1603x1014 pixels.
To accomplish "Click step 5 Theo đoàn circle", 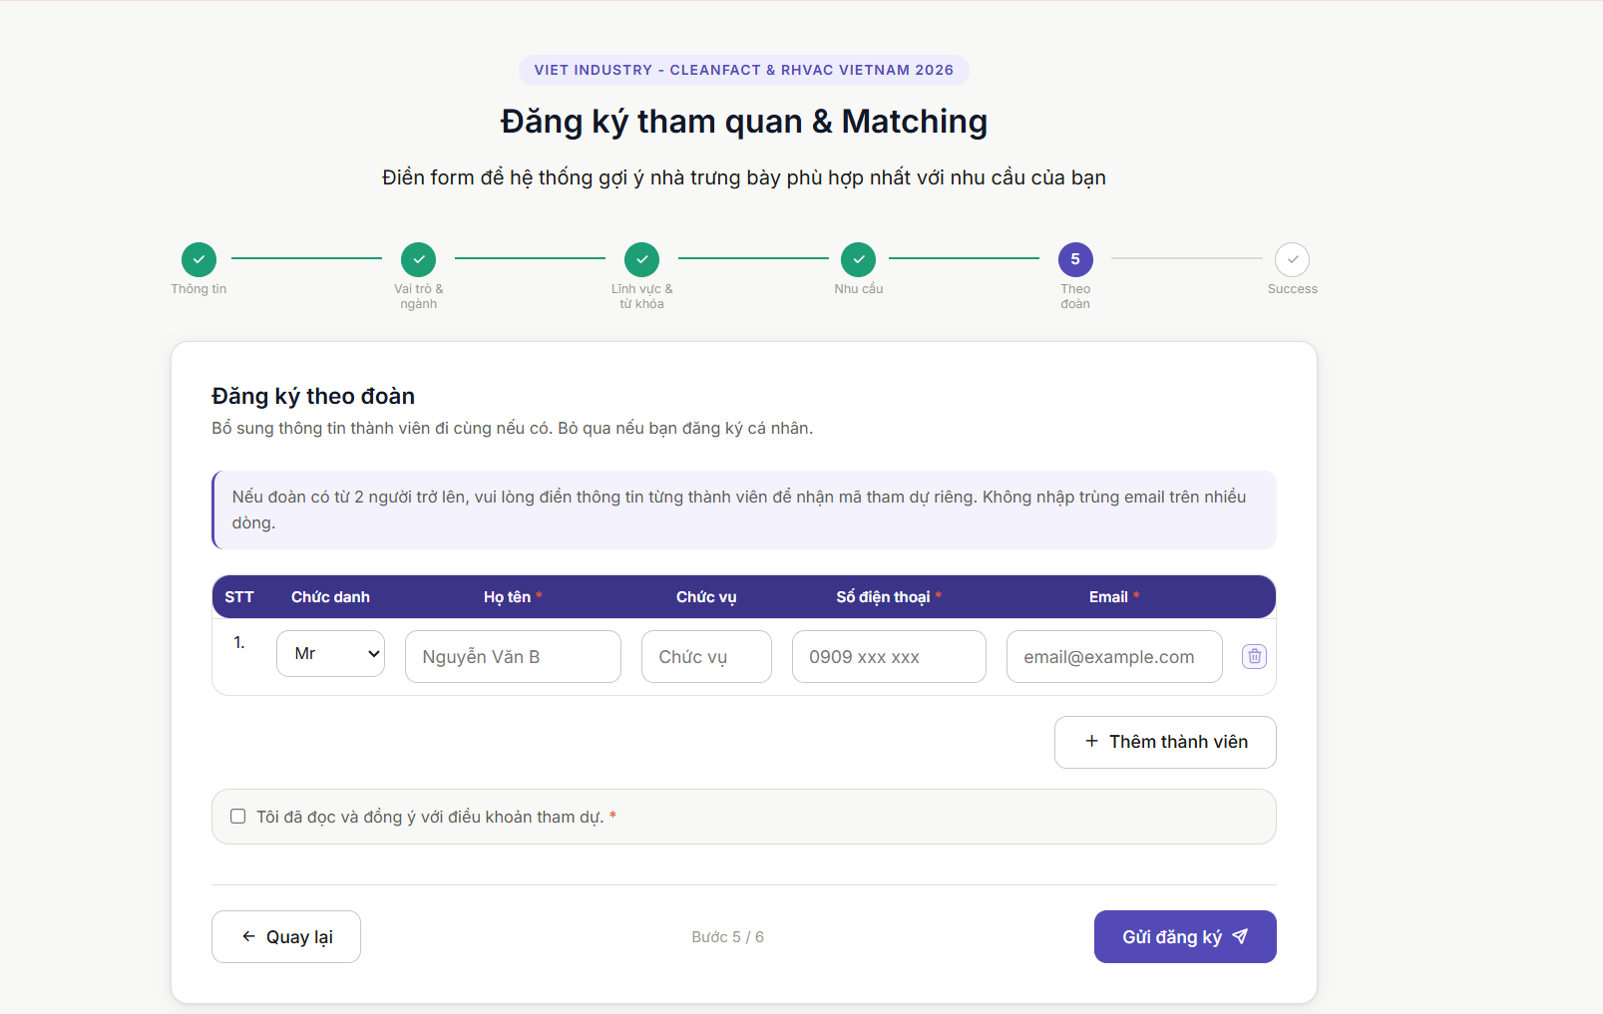I will click(1075, 259).
